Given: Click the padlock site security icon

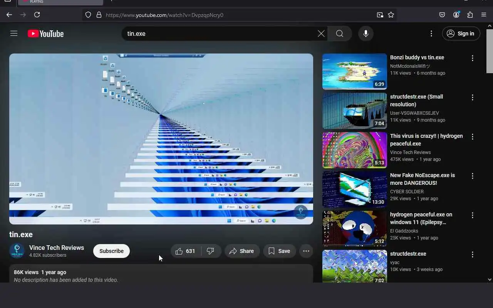Looking at the screenshot, I should click(x=99, y=15).
